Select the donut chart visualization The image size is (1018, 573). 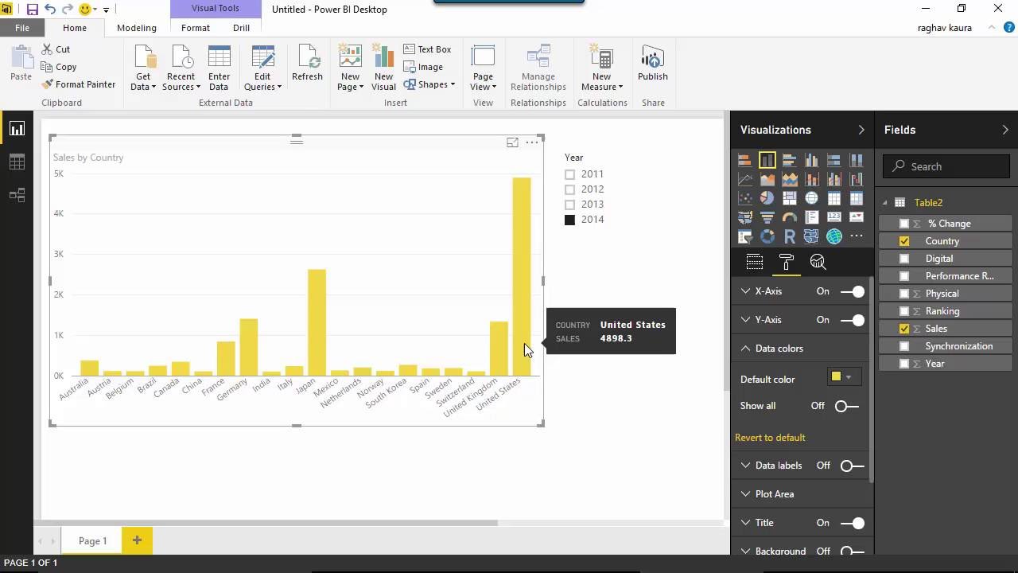tap(767, 236)
